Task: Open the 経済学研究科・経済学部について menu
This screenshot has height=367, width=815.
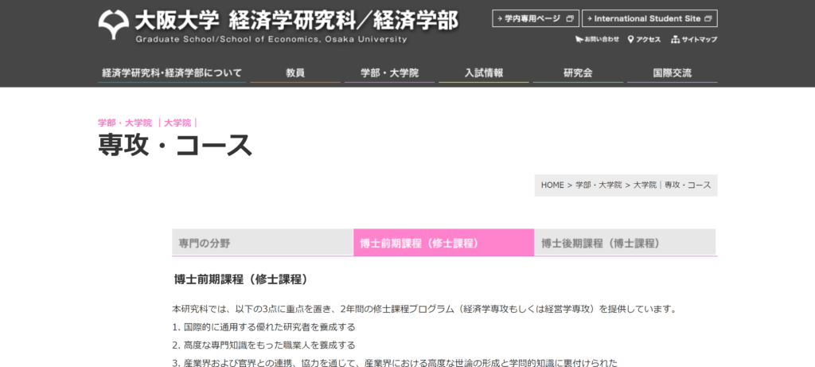Action: click(x=172, y=73)
